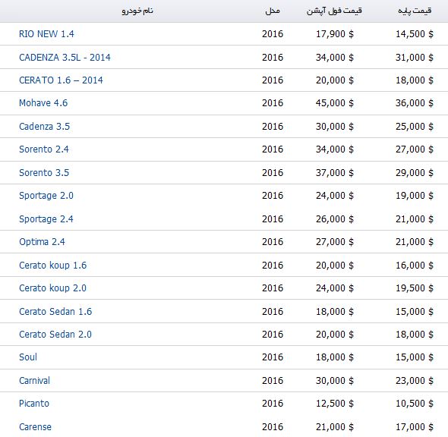Click the Cadenza 3.5 link
The image size is (448, 437).
[44, 127]
